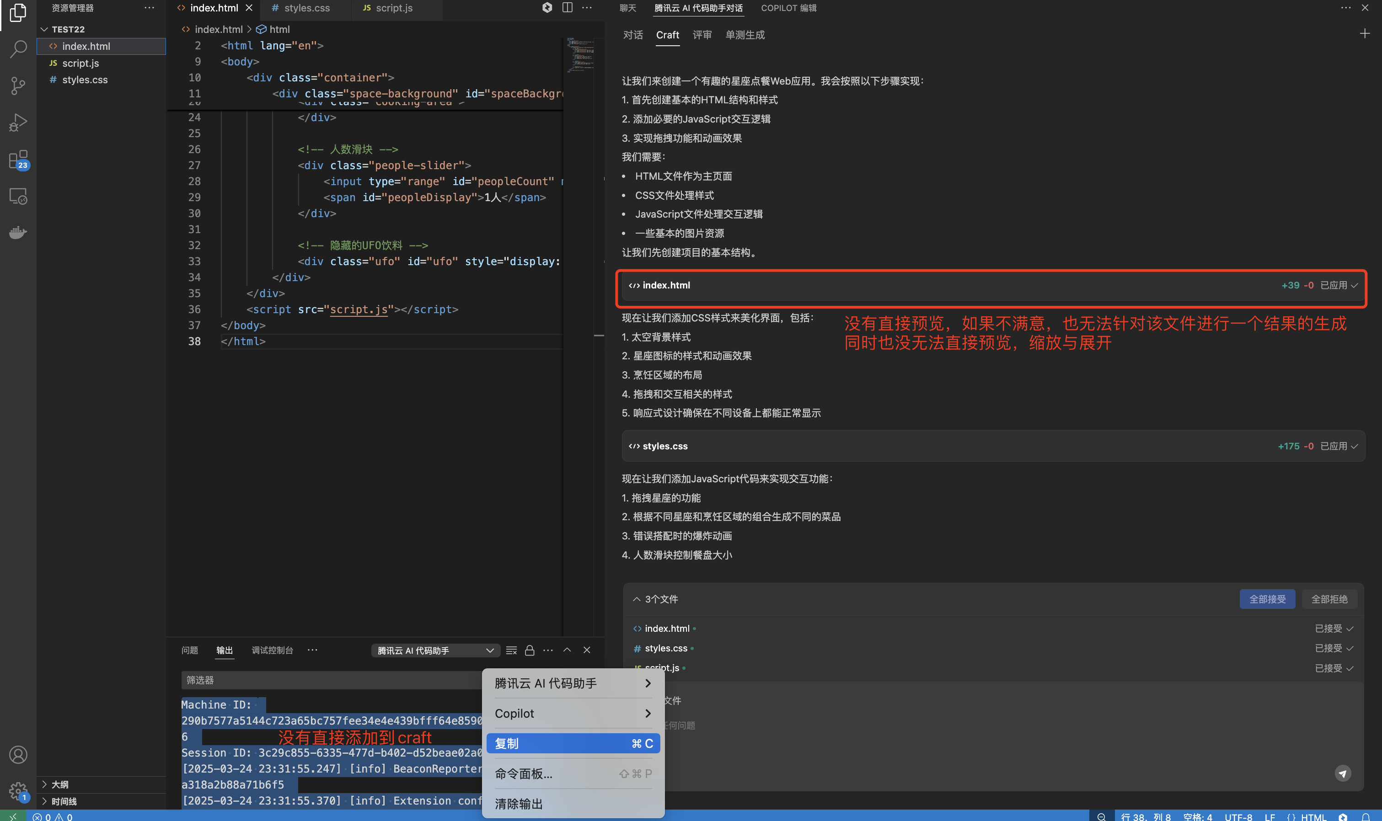Click the split editor icon

pyautogui.click(x=568, y=8)
